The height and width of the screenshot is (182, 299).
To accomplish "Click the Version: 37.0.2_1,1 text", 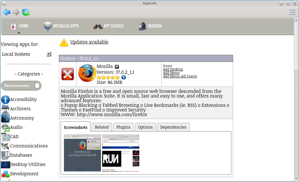I will (115, 72).
